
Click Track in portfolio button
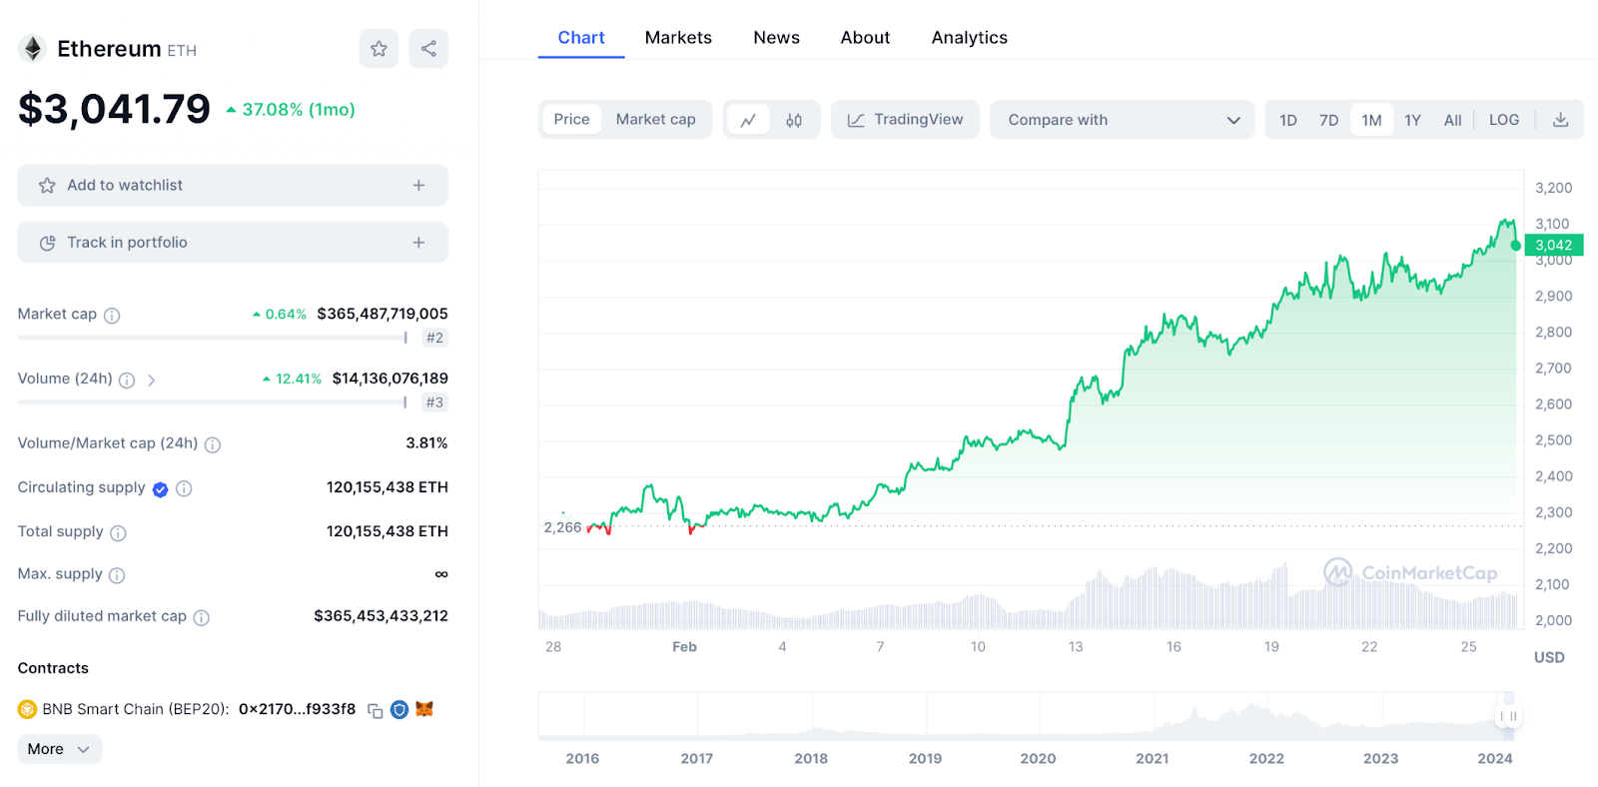[233, 242]
